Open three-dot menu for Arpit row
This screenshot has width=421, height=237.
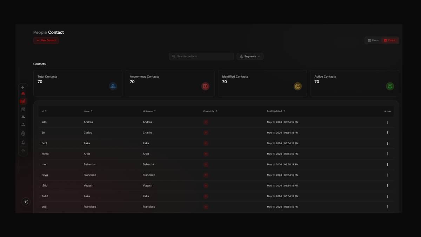click(x=387, y=154)
